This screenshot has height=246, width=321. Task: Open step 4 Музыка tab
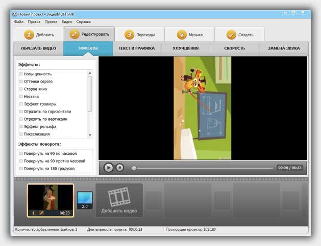tap(189, 35)
